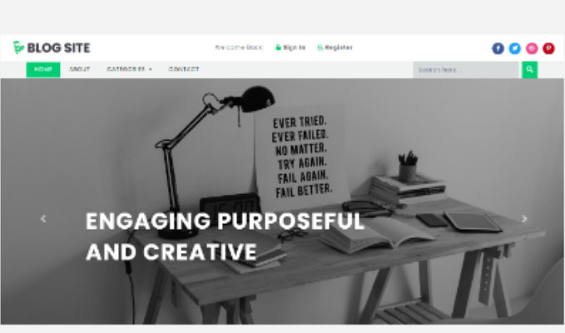Click the BLOG SITE title text
The height and width of the screenshot is (333, 565).
point(59,47)
